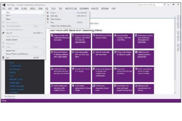Open the SQL menu

pyautogui.click(x=47, y=9)
